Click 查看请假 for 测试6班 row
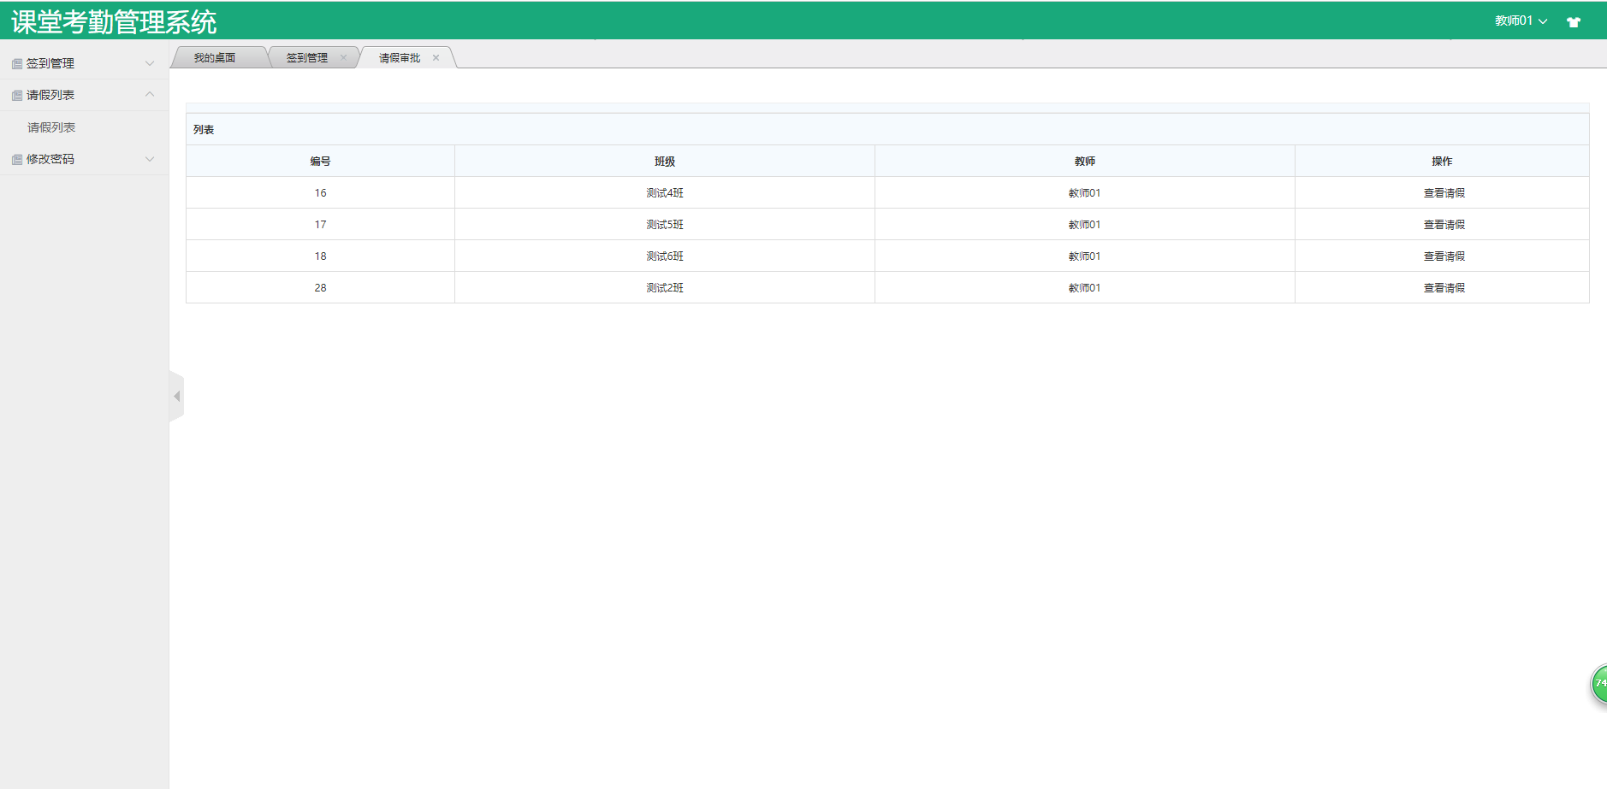 click(x=1444, y=256)
